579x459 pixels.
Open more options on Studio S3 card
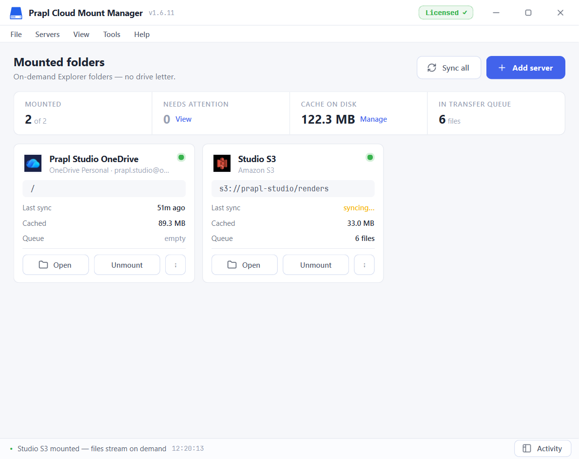click(365, 265)
